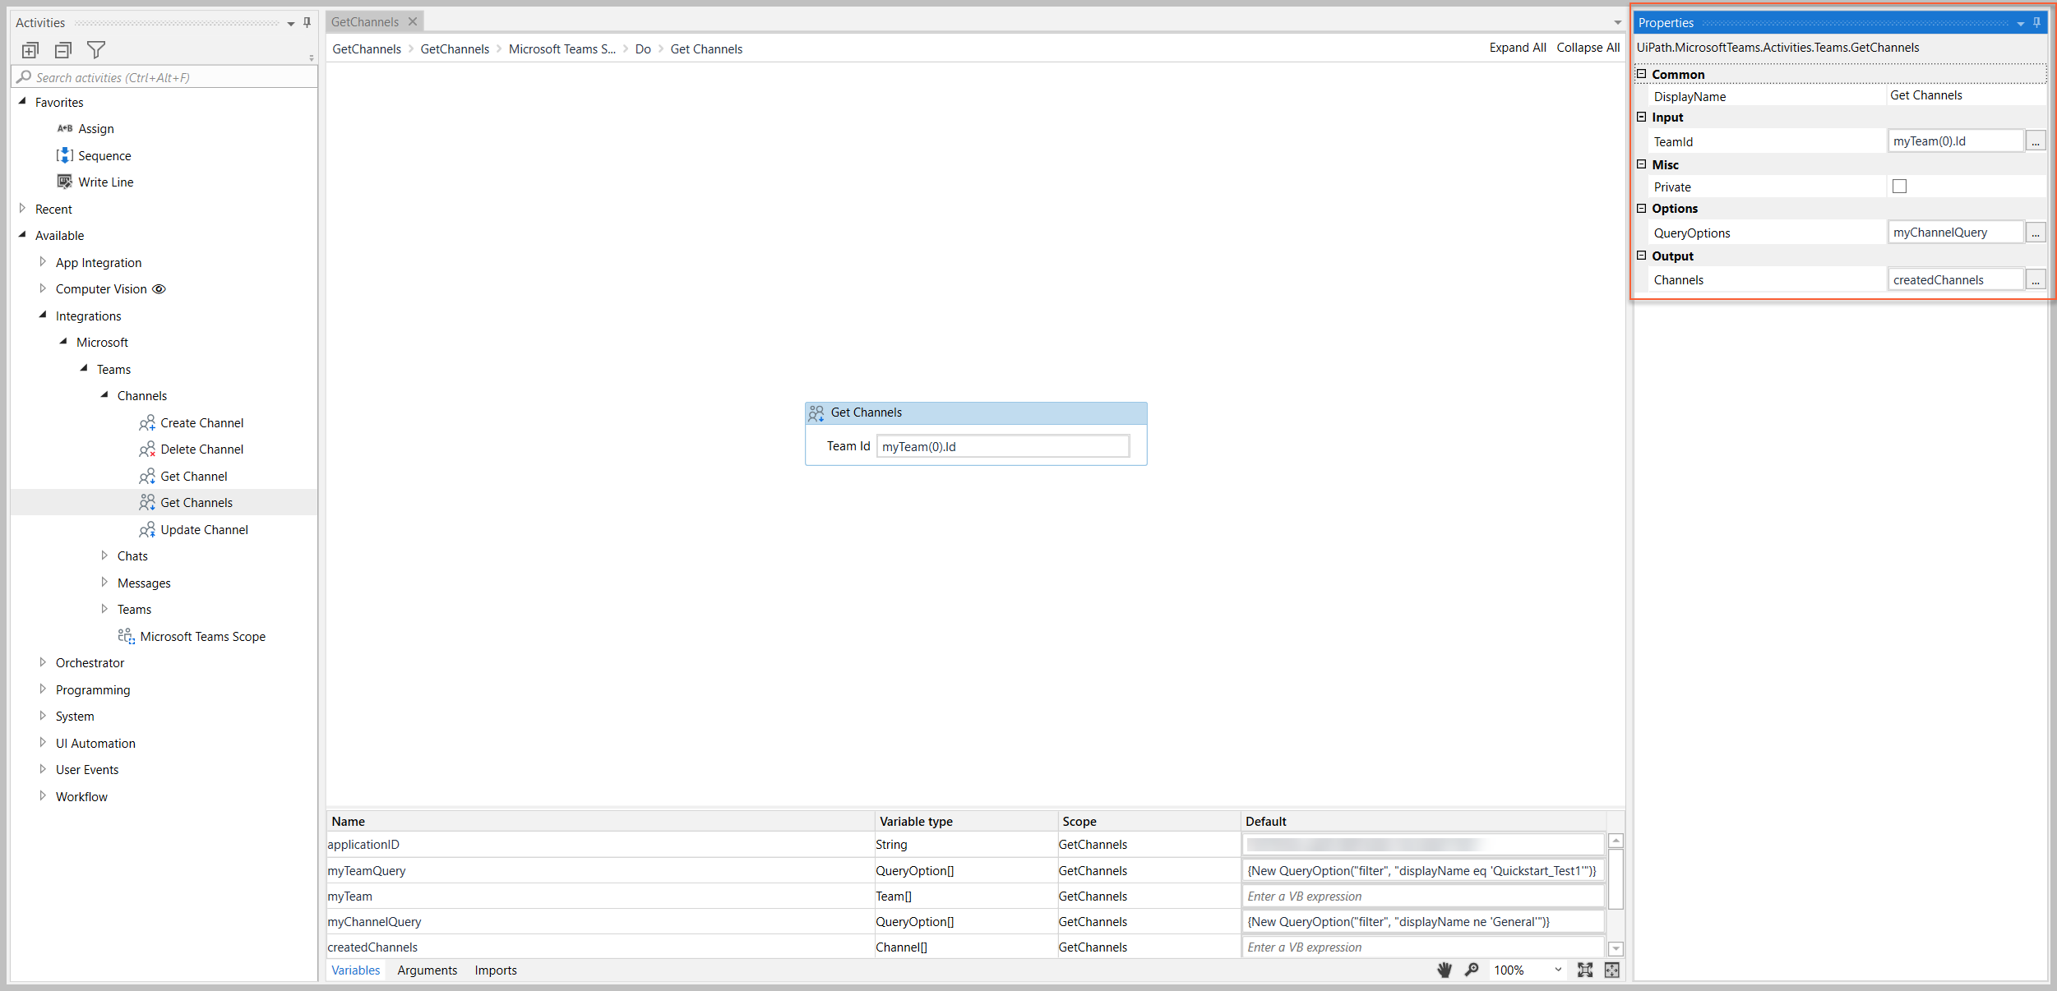Select the Update Channel activity icon

click(x=147, y=530)
